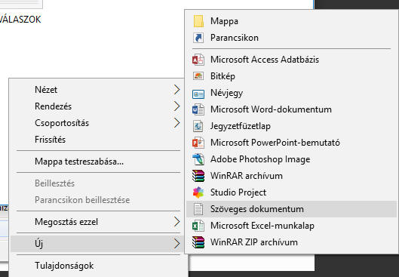Choose Frissítés from the context menu
The image size is (399, 277).
tap(97, 140)
